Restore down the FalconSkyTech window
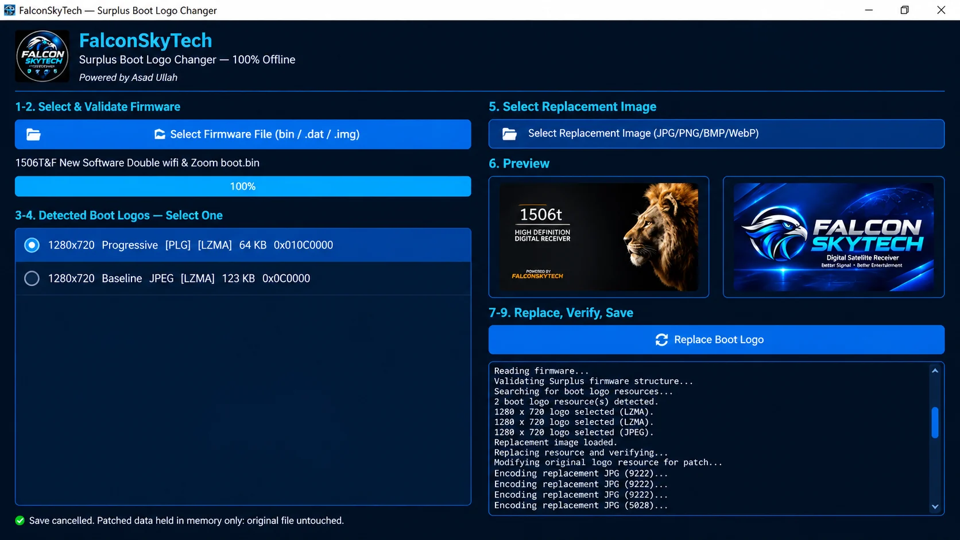The height and width of the screenshot is (540, 960). pos(904,10)
